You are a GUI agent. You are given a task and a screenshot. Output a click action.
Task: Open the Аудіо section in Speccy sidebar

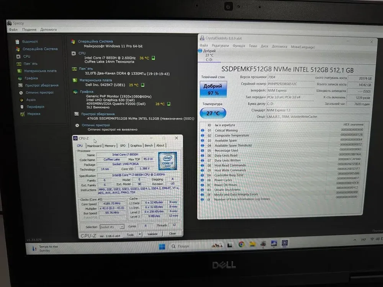(x=21, y=99)
